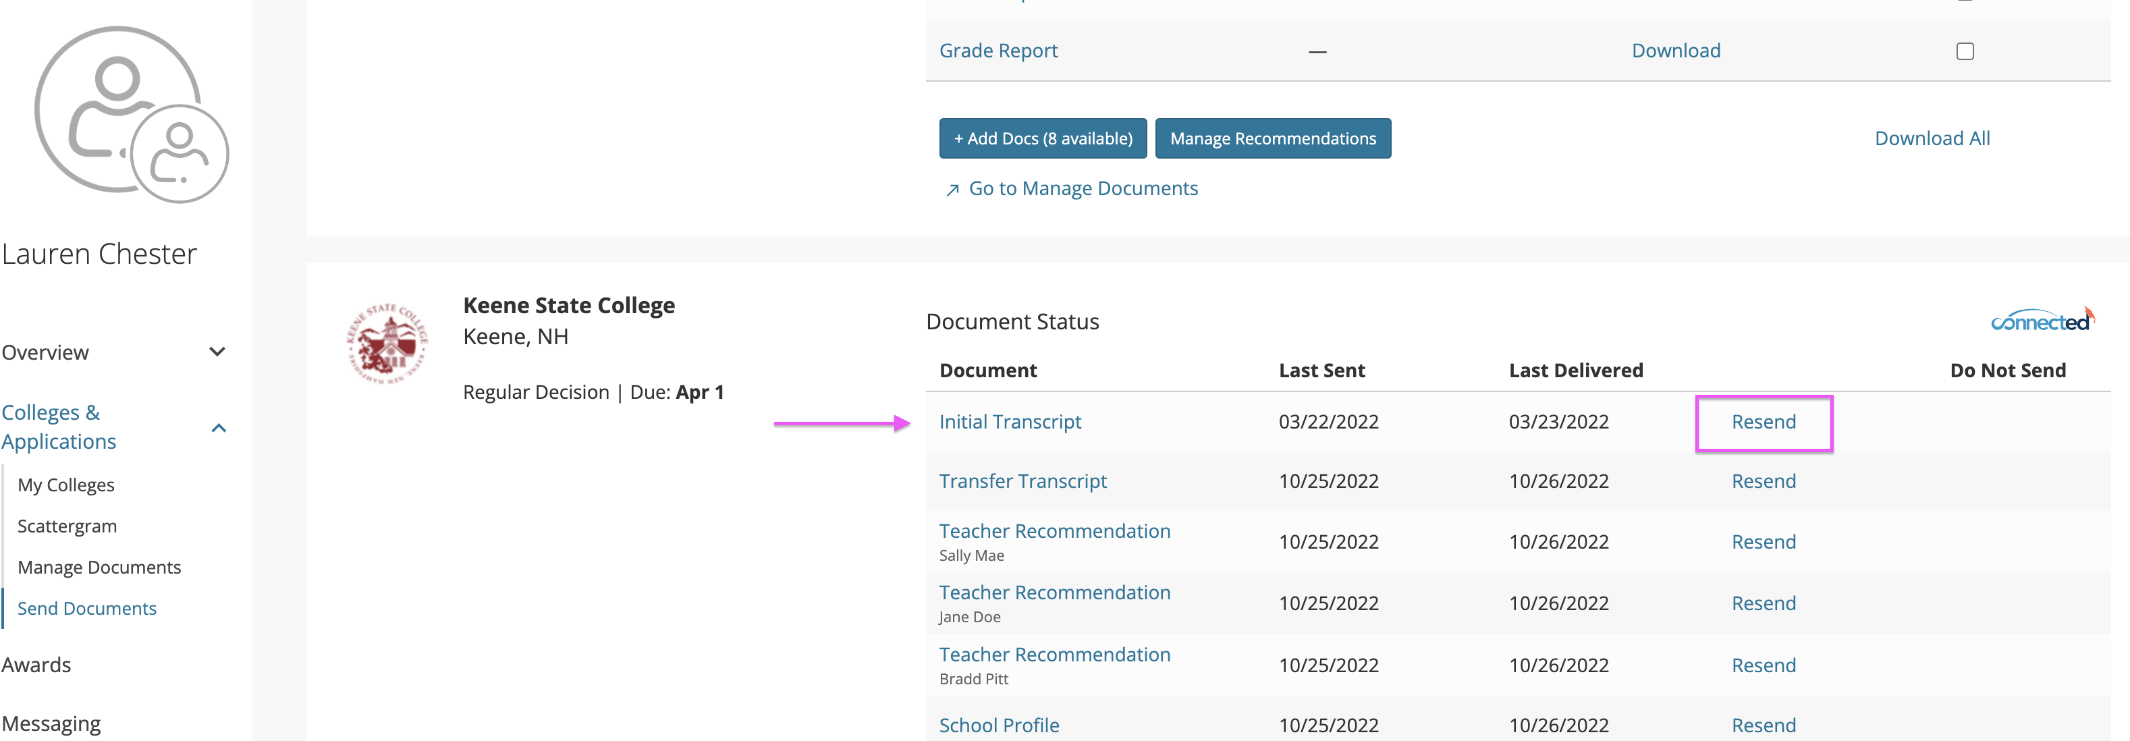Click the Lauren Chester student name
This screenshot has height=741, width=2130.
tap(99, 254)
